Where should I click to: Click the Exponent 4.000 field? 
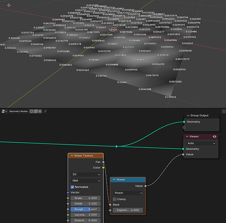point(128,210)
